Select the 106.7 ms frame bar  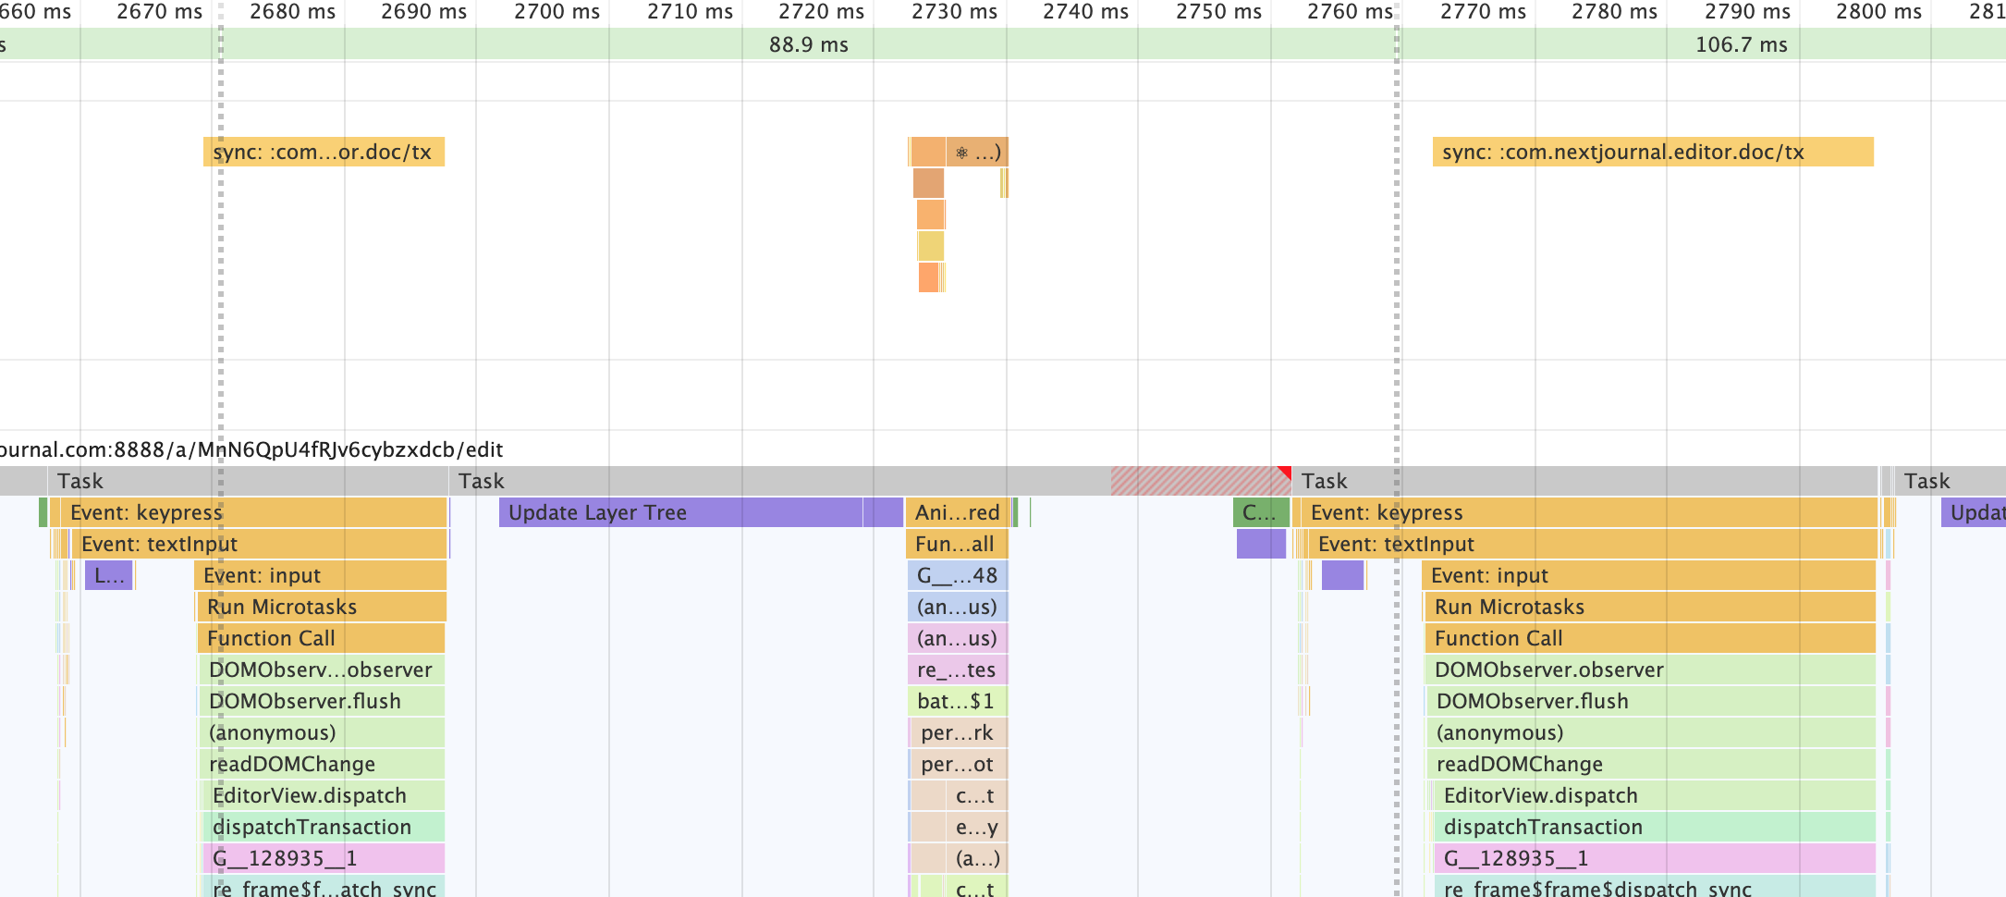tap(1701, 44)
